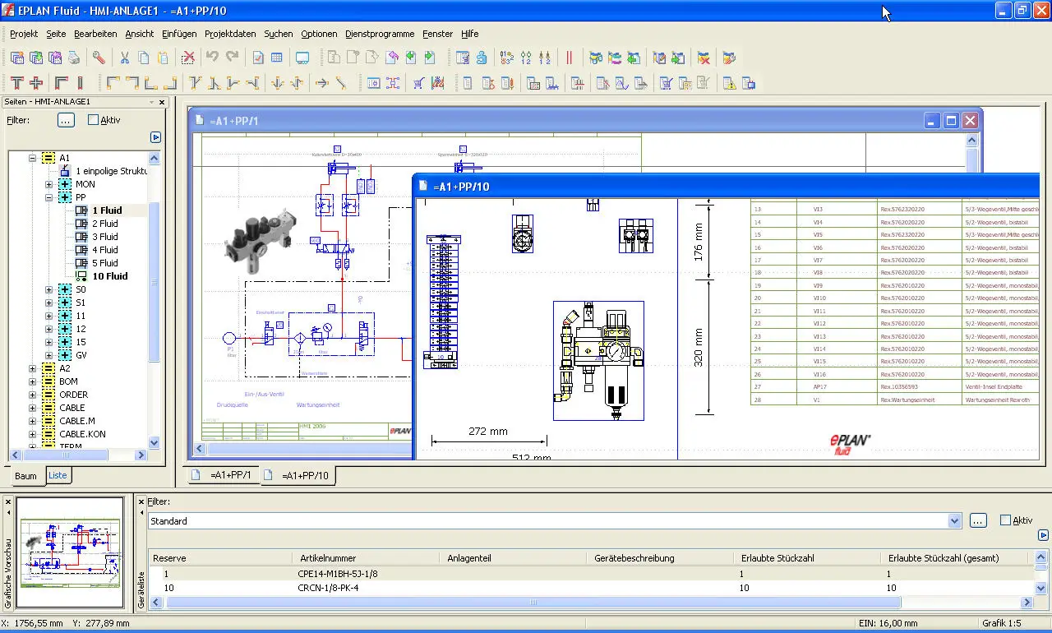The height and width of the screenshot is (633, 1052).
Task: Click the Cut scissors icon
Action: 125,58
